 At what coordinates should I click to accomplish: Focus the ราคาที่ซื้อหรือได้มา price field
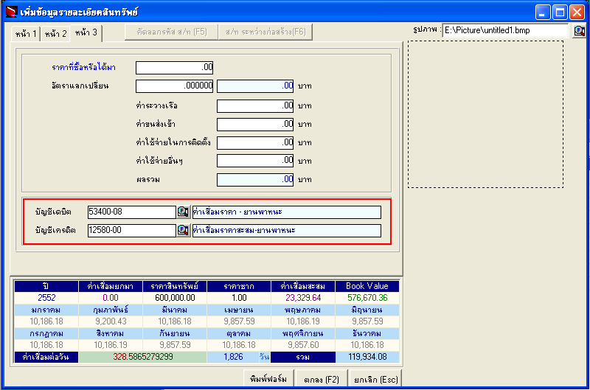pyautogui.click(x=174, y=68)
